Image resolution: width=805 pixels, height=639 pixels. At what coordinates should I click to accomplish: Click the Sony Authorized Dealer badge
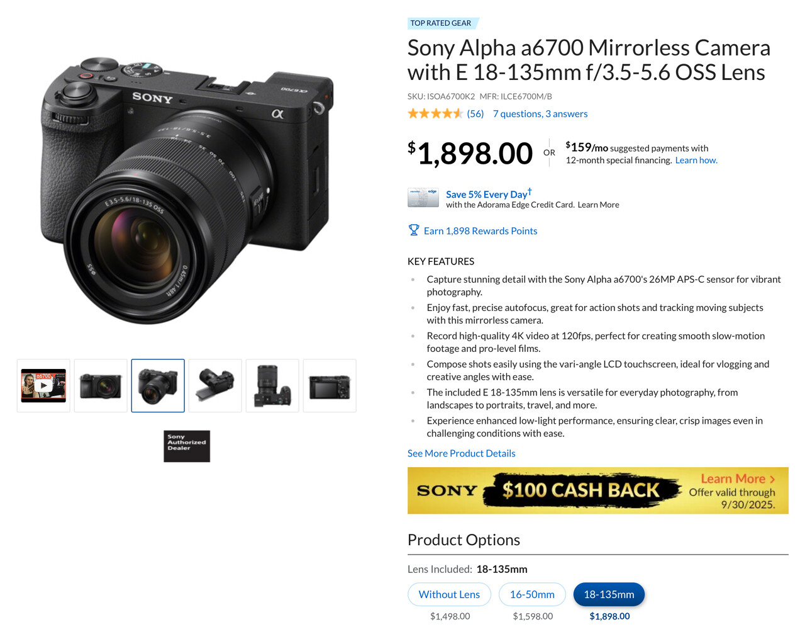coord(187,446)
